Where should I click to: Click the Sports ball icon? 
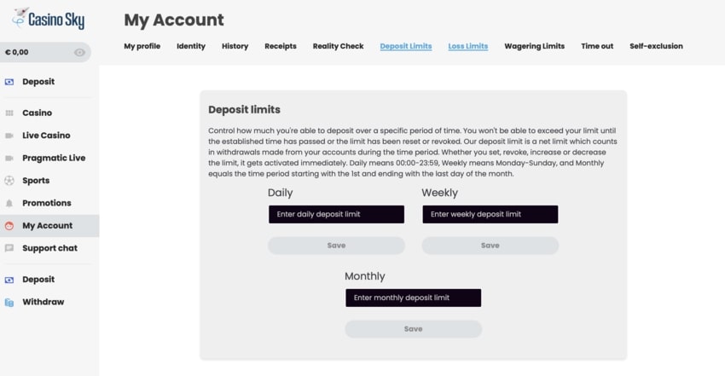(9, 181)
